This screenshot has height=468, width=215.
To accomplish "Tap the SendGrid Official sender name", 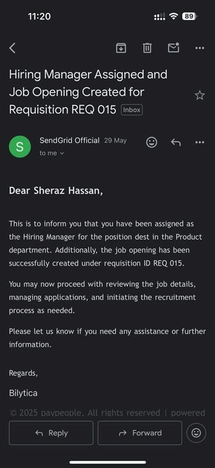I will [69, 140].
